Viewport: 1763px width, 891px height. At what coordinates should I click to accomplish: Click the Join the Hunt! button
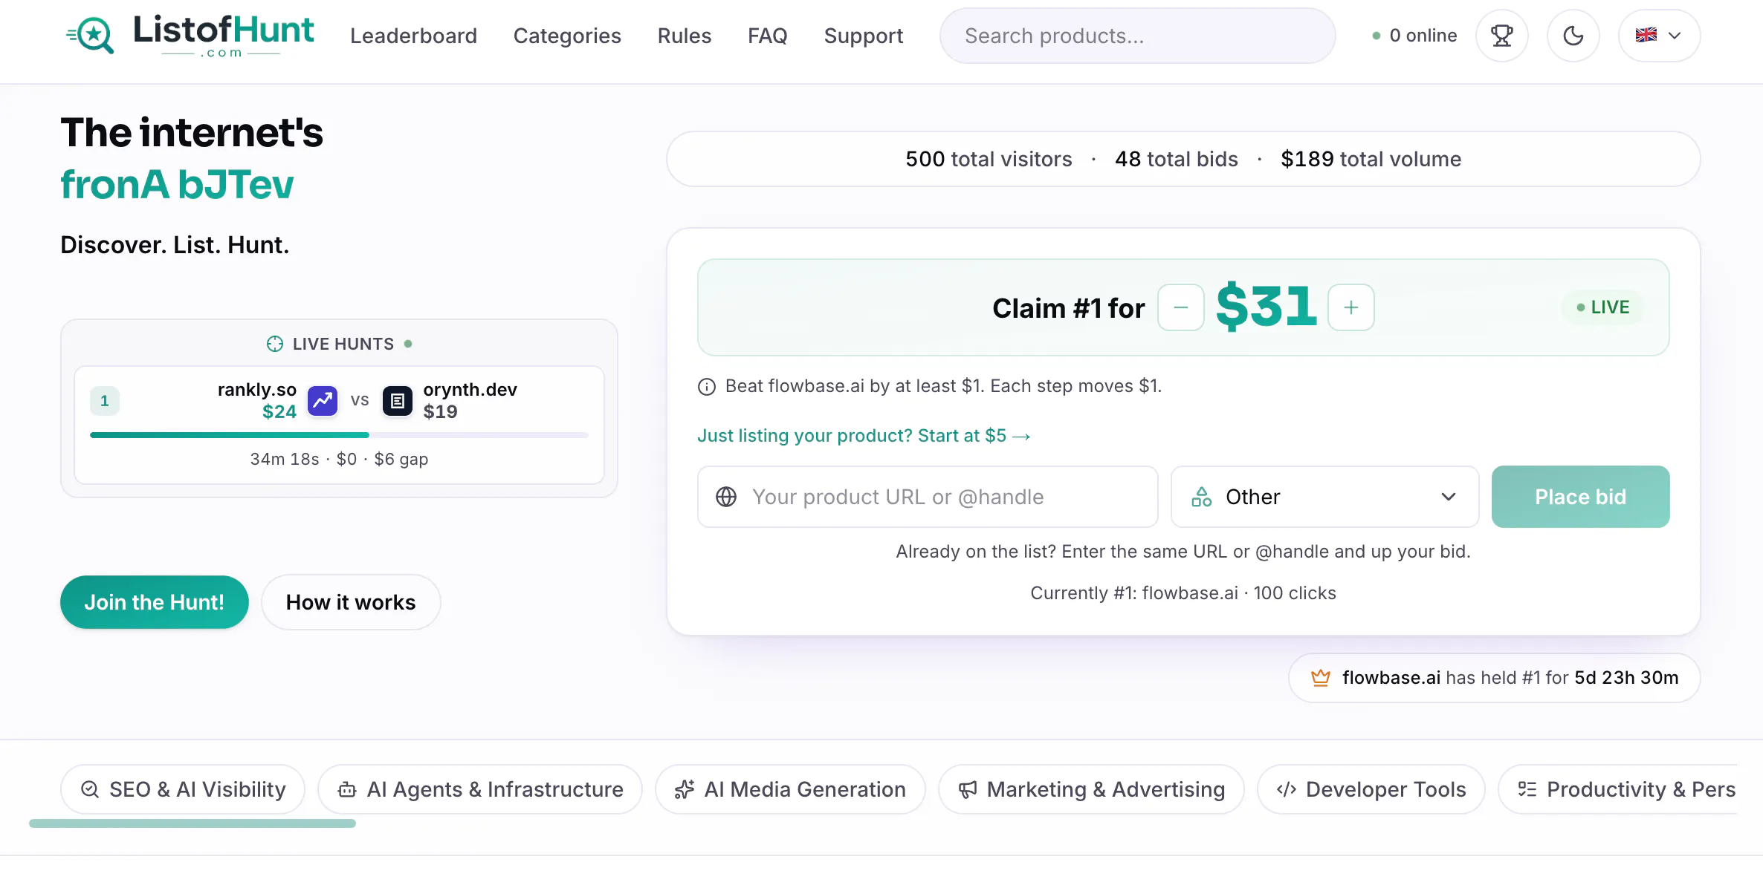(x=154, y=602)
